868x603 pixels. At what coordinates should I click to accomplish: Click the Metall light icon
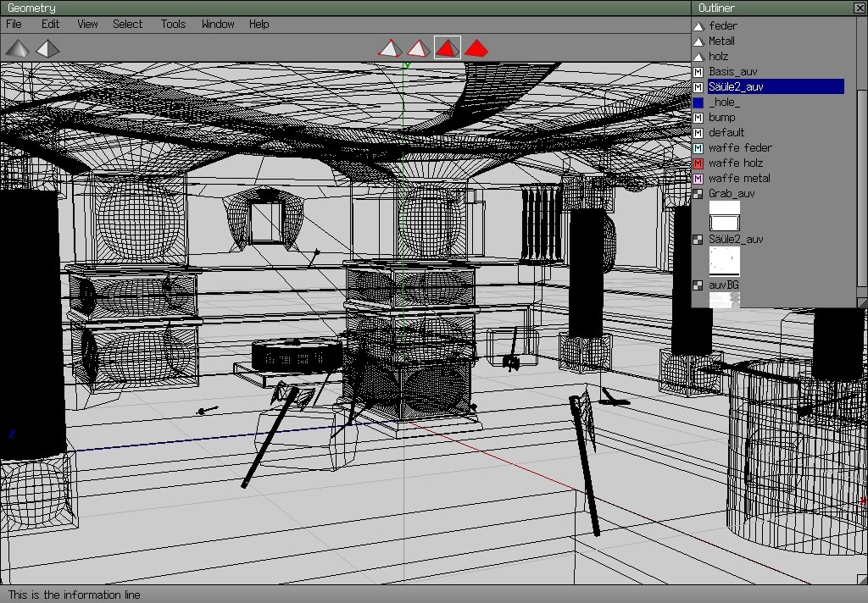coord(698,41)
